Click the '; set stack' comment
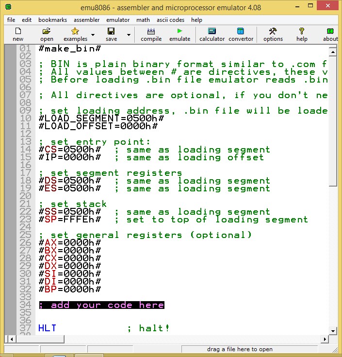342x357 pixels. point(73,204)
